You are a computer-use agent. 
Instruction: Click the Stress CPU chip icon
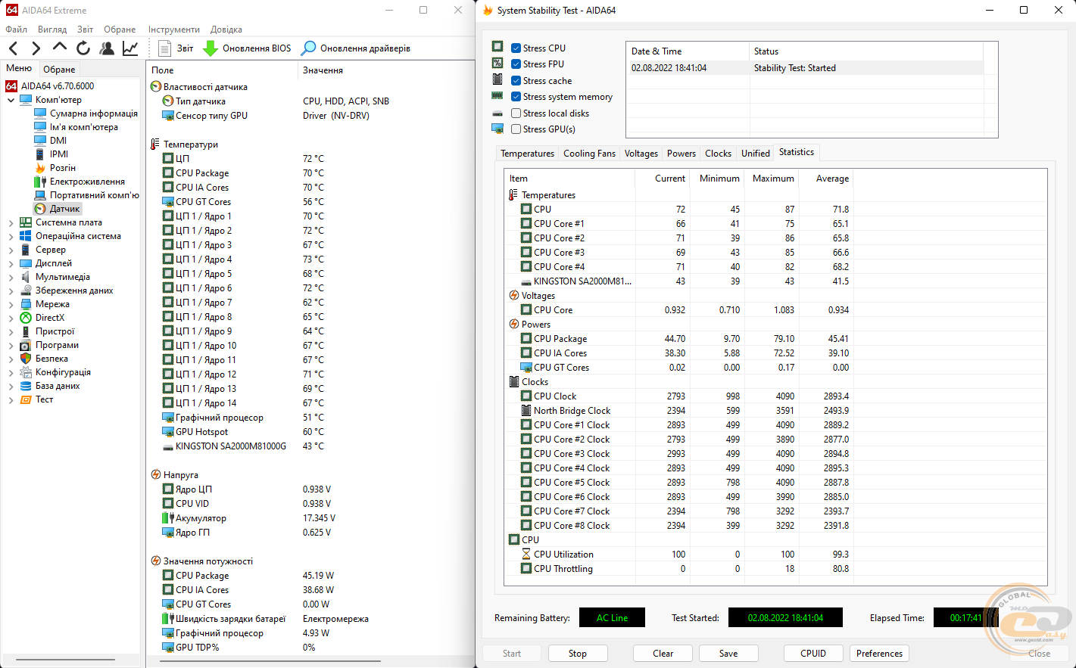[497, 47]
